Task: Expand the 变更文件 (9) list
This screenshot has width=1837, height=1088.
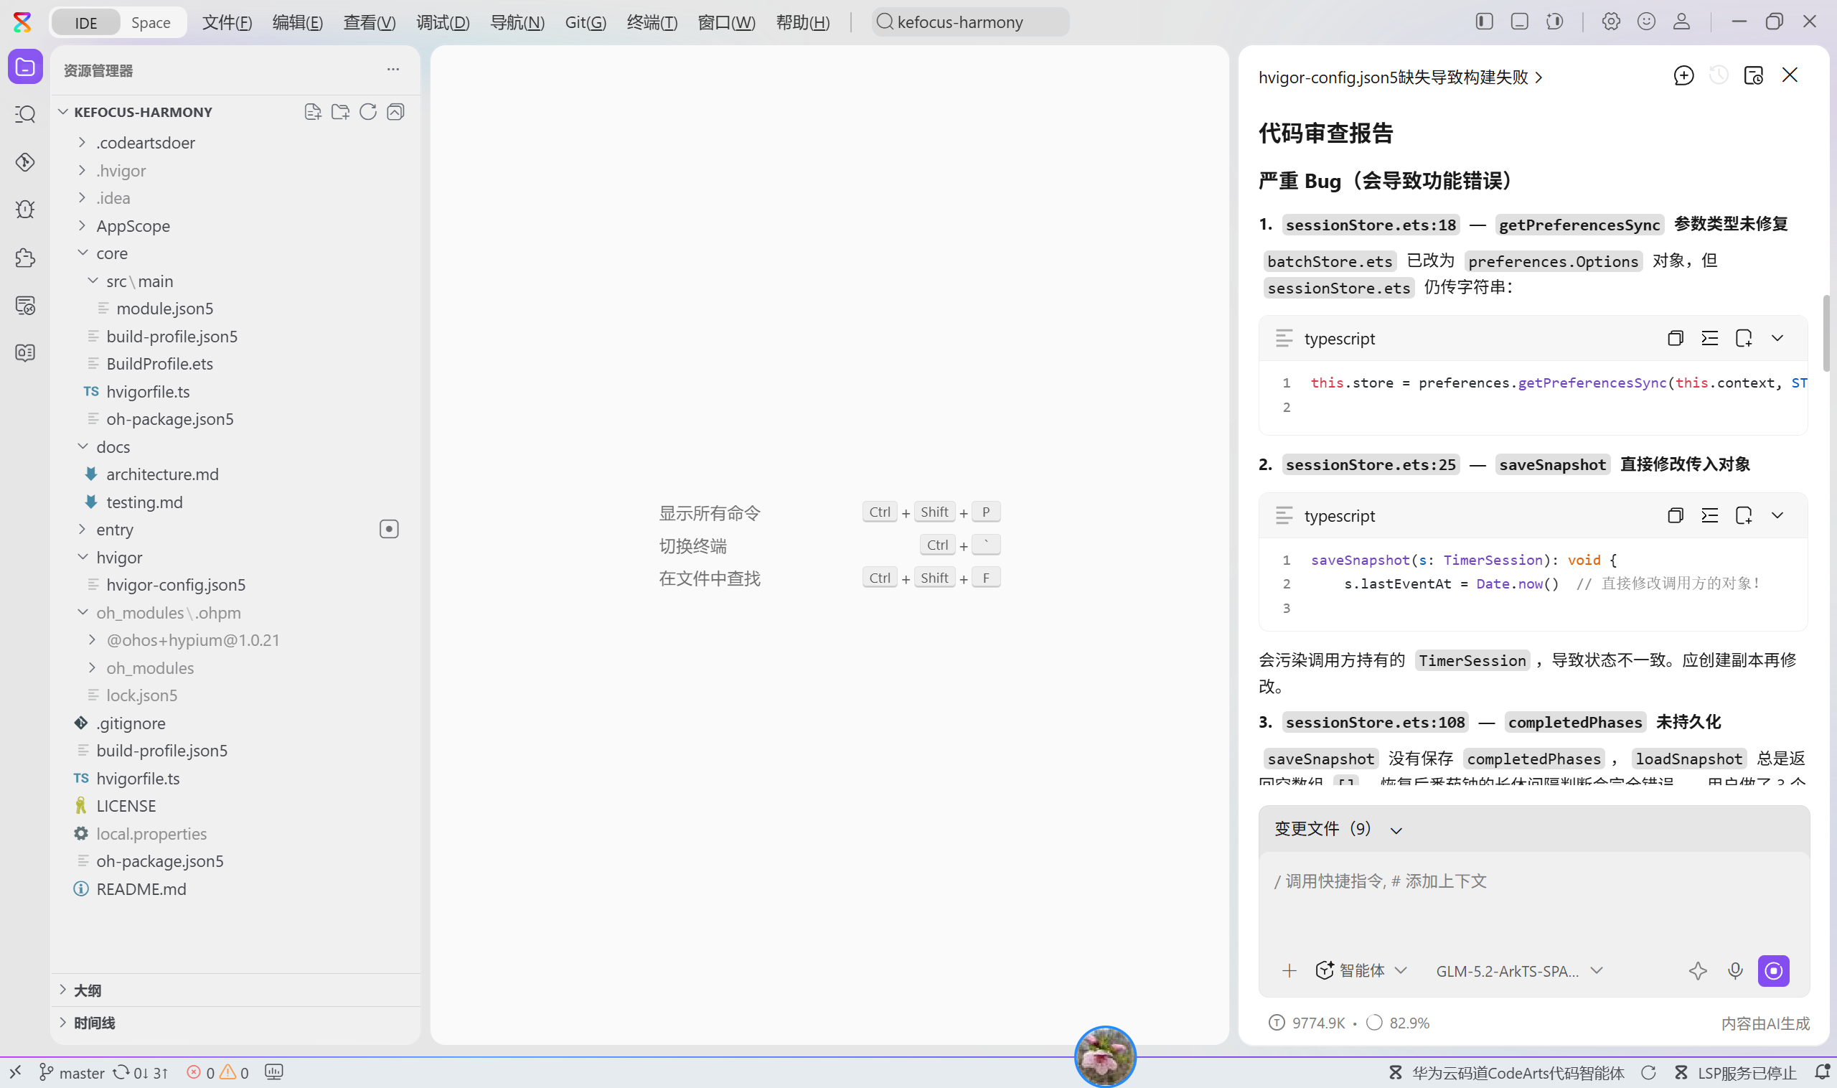Action: coord(1338,828)
